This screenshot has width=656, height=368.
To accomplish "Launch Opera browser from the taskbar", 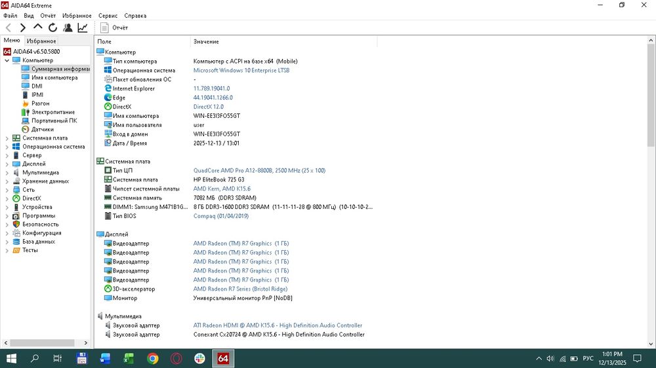I will 176,358.
